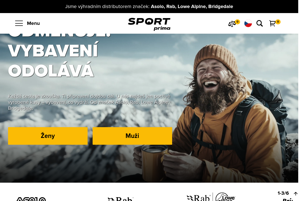The image size is (302, 201).
Task: Open the partially visible Bridgedale logo
Action: pyautogui.click(x=287, y=199)
